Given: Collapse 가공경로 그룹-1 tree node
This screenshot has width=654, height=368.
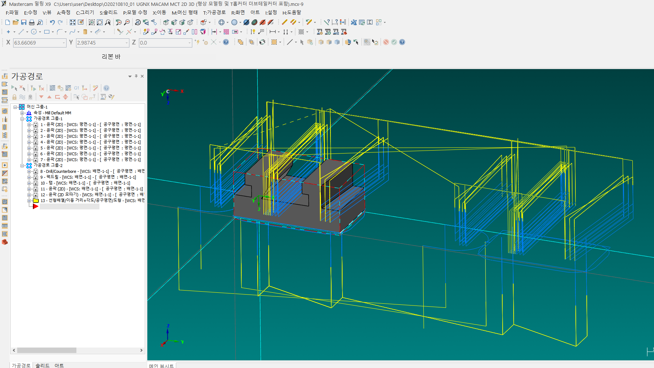Looking at the screenshot, I should (x=22, y=119).
